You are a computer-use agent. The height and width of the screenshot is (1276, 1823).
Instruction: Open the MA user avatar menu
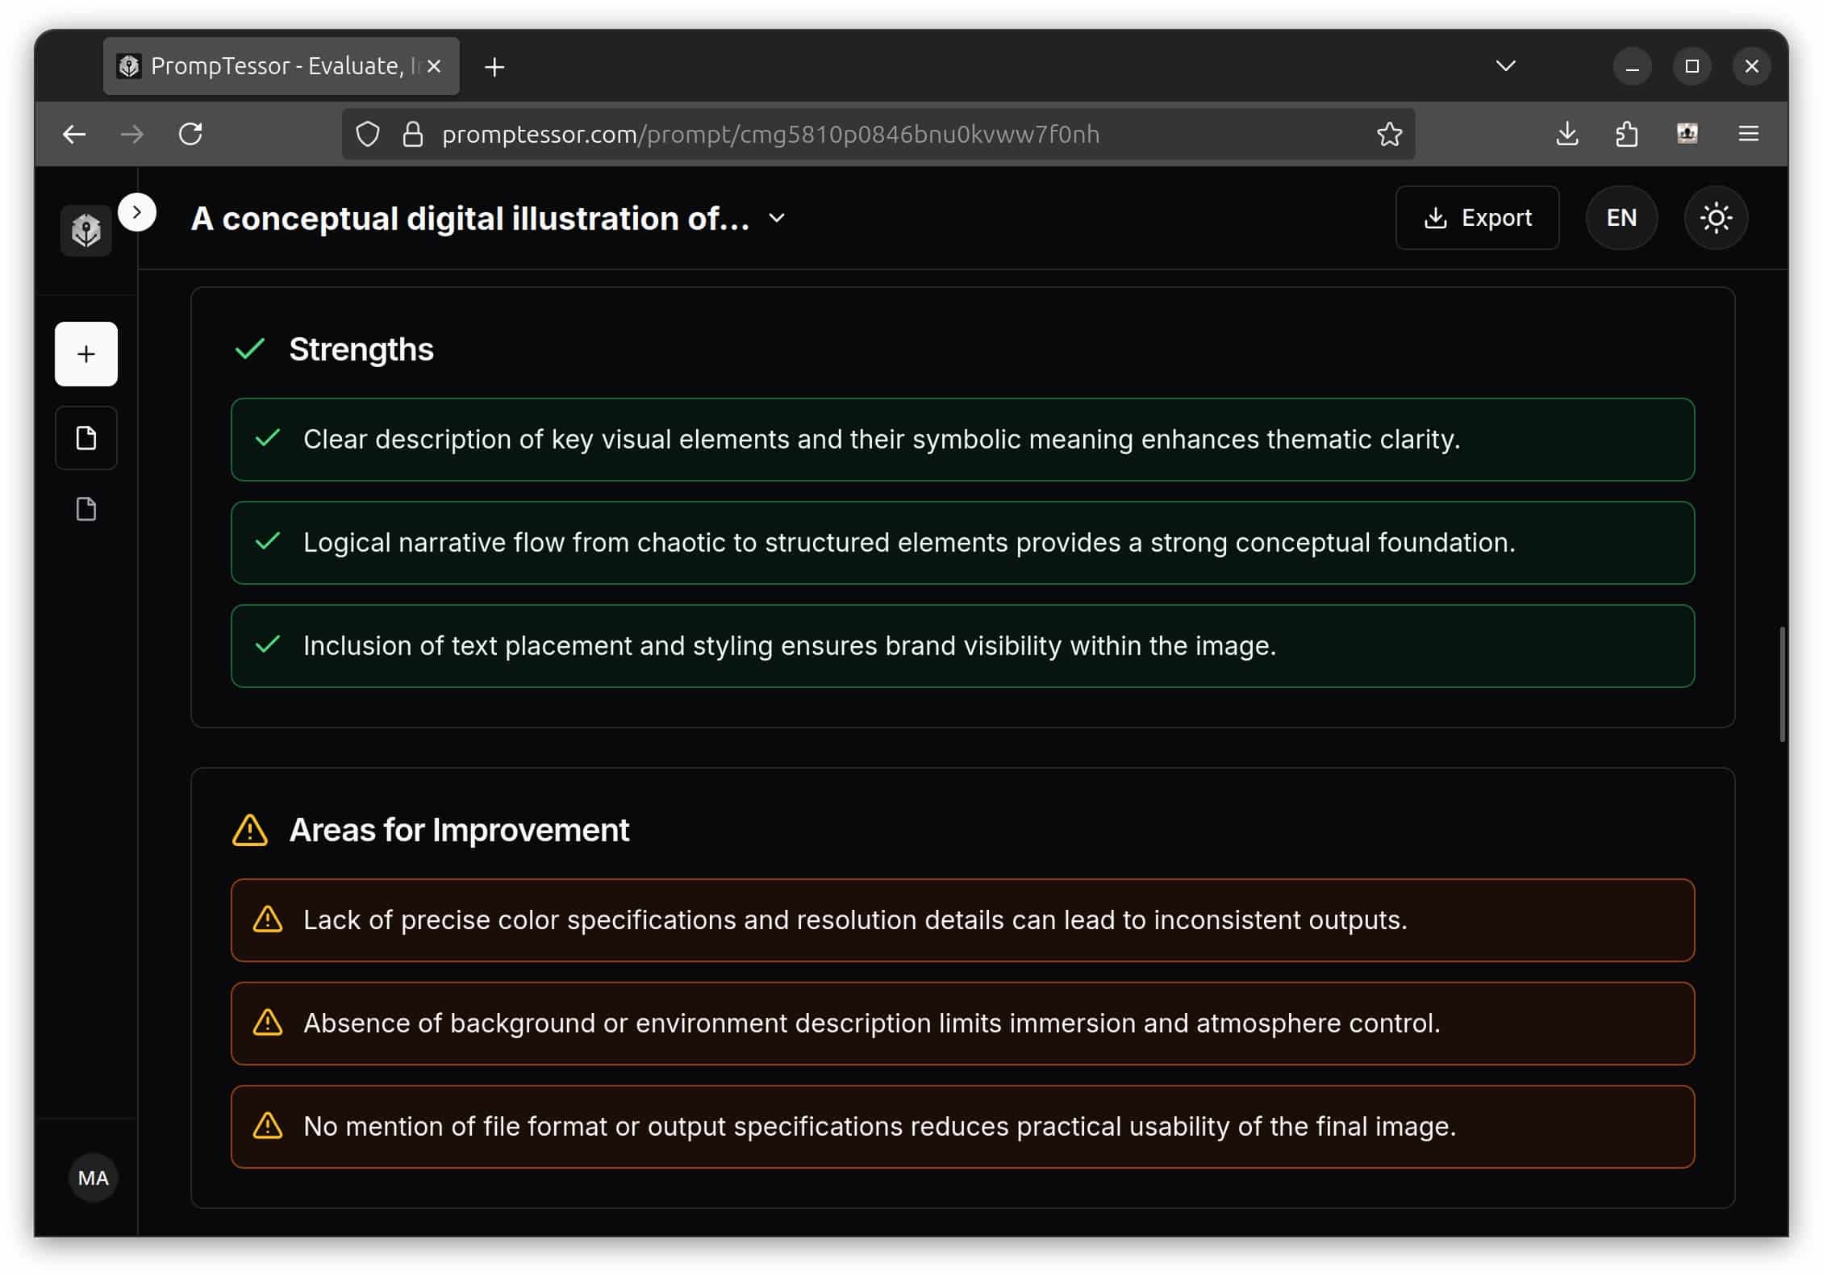(94, 1178)
